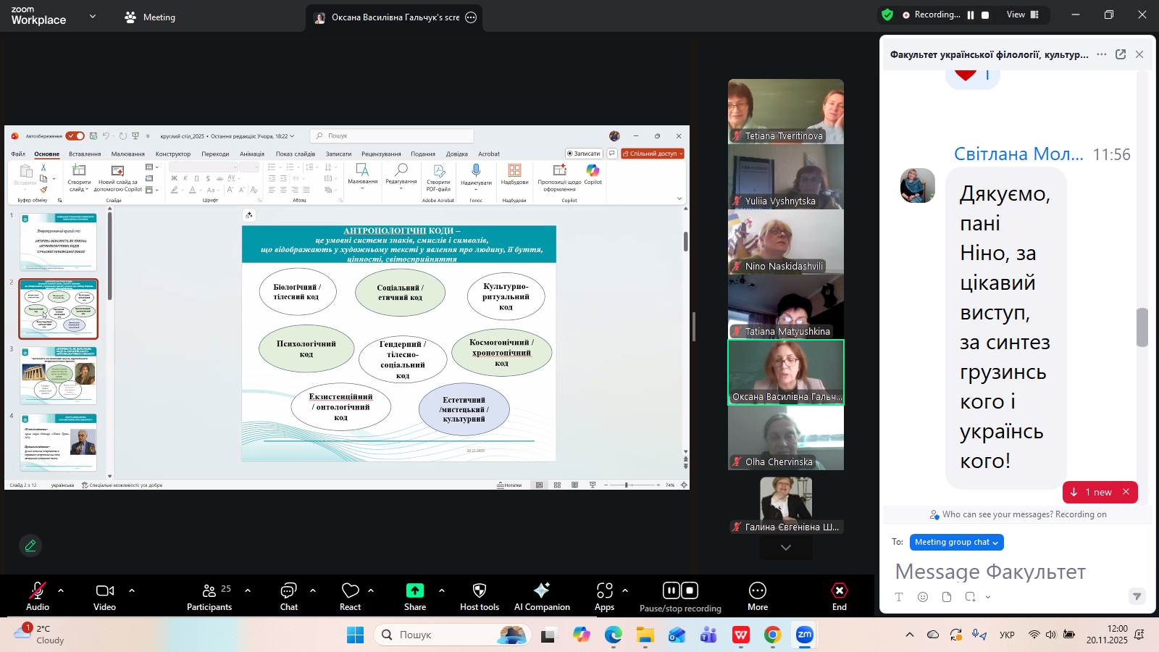Expand the Meeting group chat recipient dropdown
Screen dimensions: 1159x652
[956, 542]
